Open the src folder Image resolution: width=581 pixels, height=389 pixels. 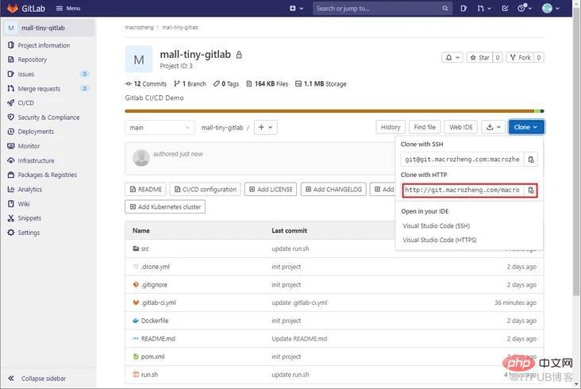tap(145, 248)
